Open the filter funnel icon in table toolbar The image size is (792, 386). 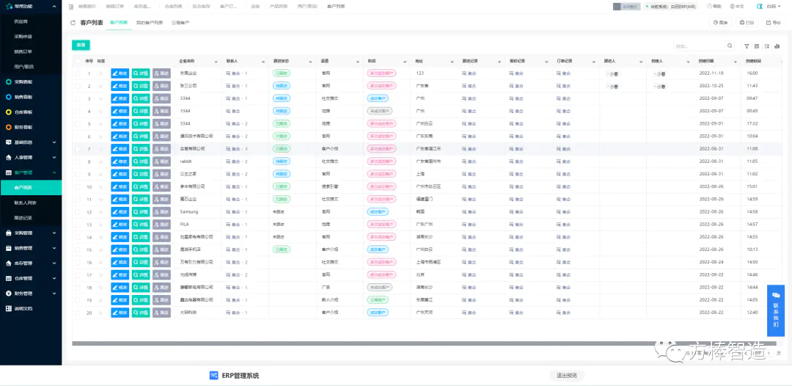tap(747, 45)
